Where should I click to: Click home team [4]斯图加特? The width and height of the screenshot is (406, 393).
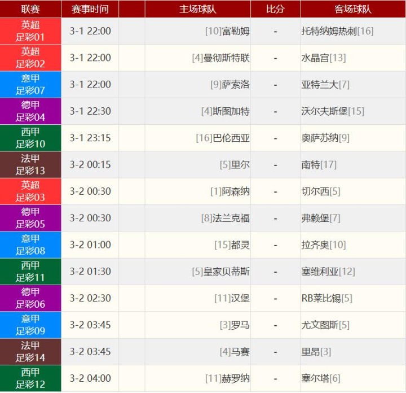pos(226,111)
